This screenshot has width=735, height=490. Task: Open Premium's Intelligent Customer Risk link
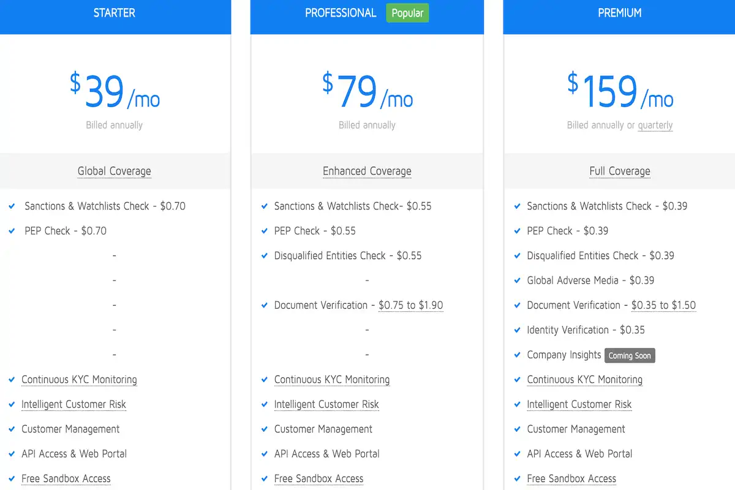coord(579,404)
